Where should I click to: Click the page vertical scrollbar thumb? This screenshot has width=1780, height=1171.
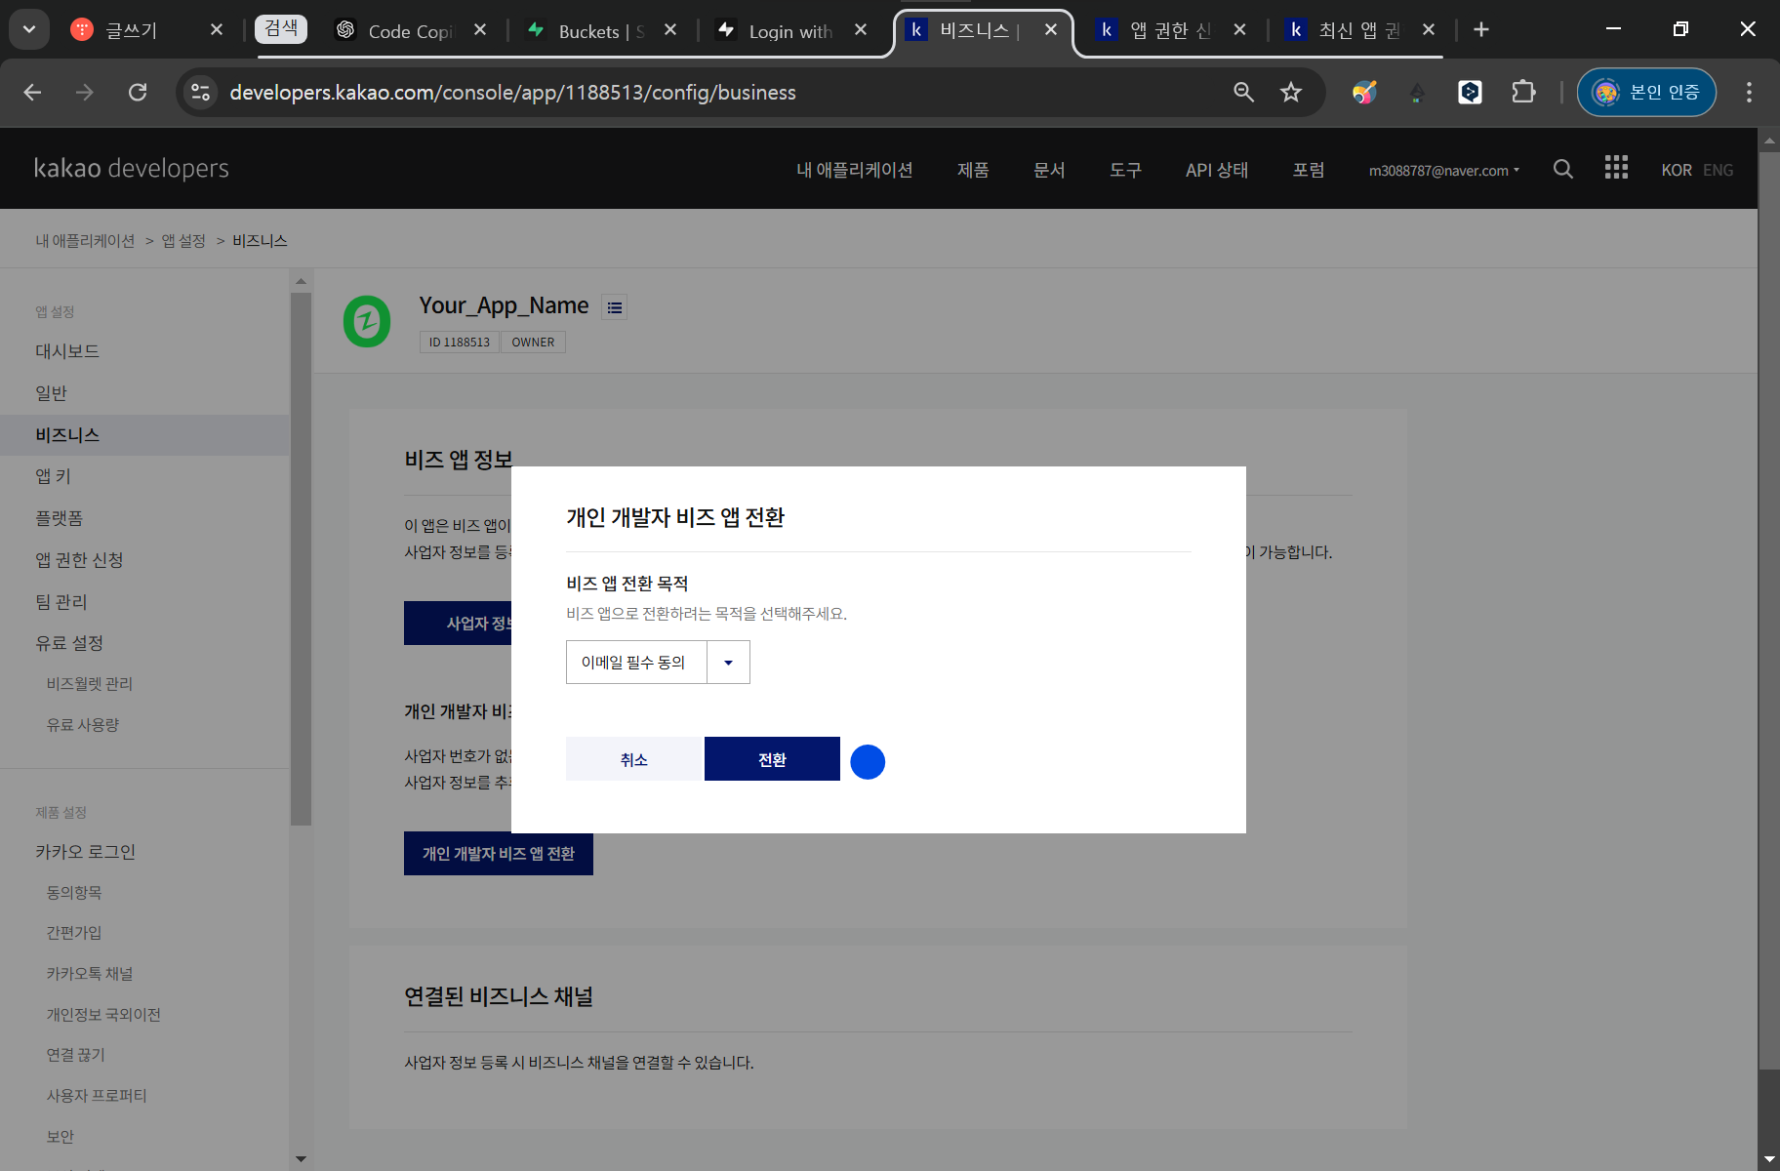point(1769,610)
